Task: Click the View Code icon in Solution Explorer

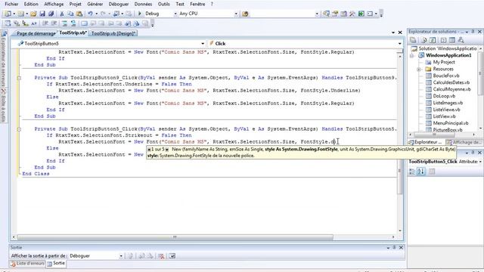Action: 444,40
